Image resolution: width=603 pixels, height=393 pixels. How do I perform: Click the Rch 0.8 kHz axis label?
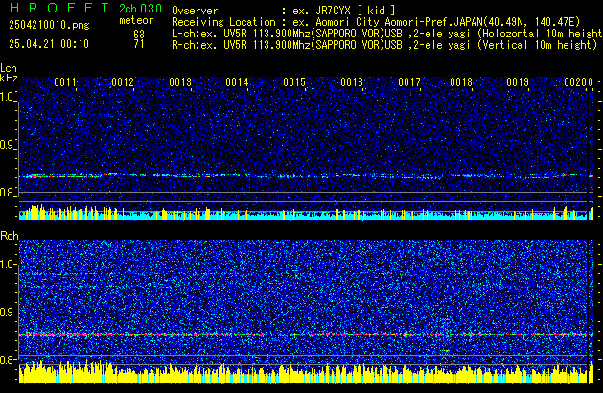tap(7, 359)
